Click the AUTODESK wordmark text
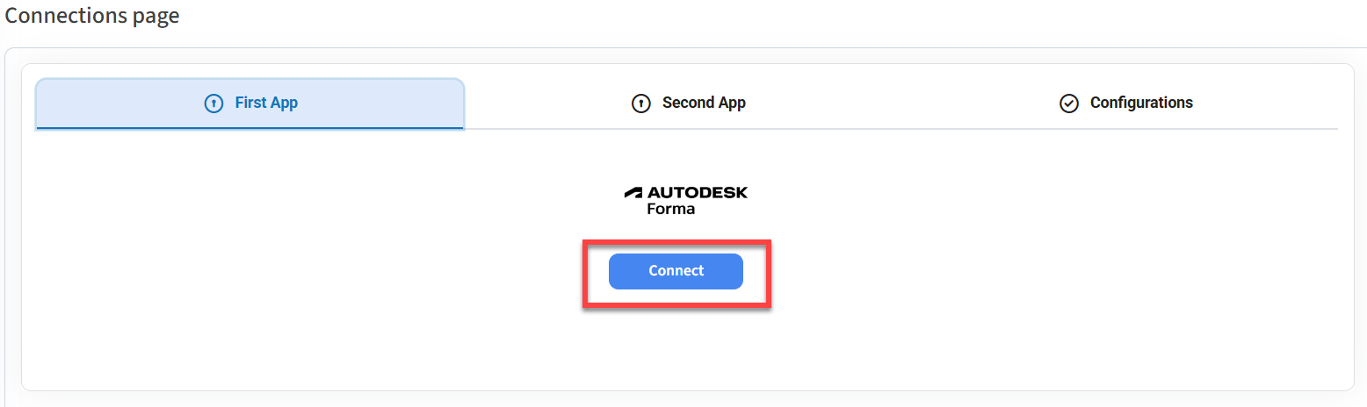The image size is (1367, 407). pos(698,192)
